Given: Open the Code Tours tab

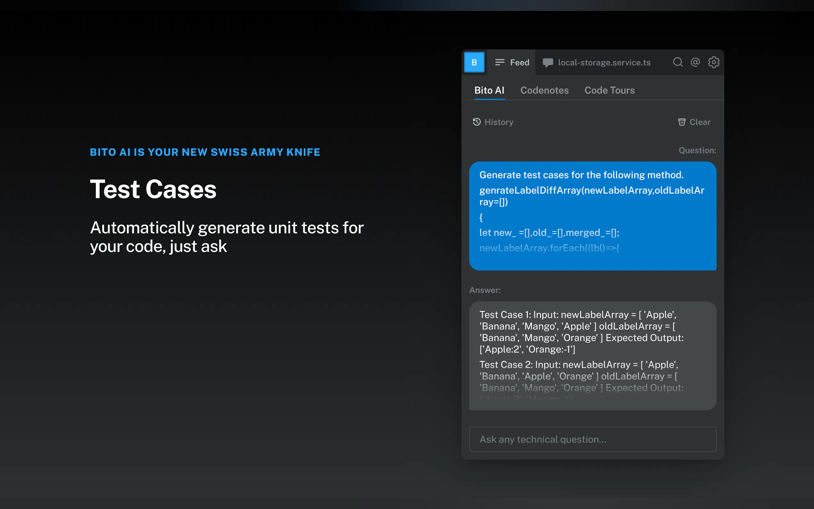Looking at the screenshot, I should point(609,90).
